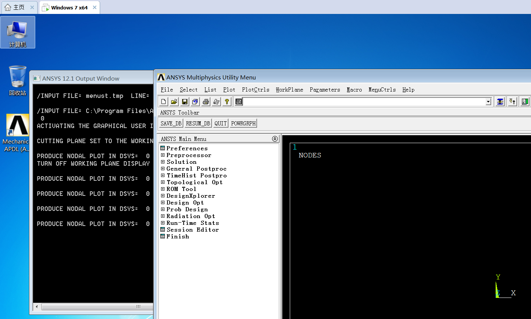Expand the Run-Time Stats tree node
The height and width of the screenshot is (319, 531).
pos(163,223)
